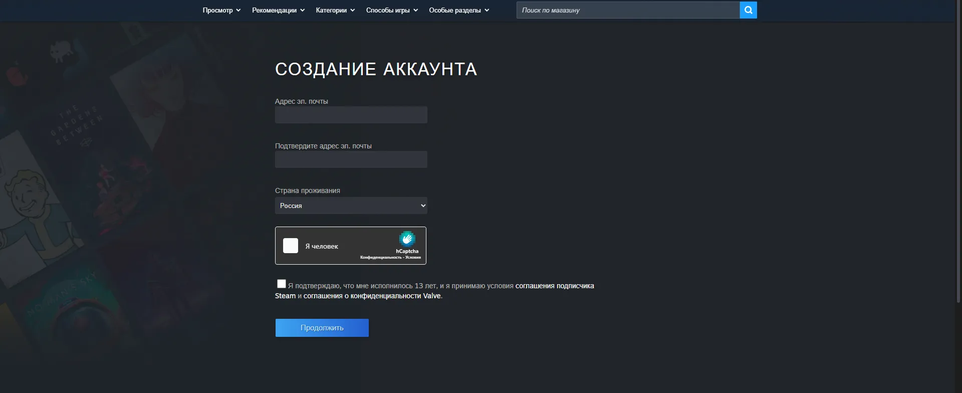This screenshot has height=393, width=962.
Task: Click the hCaptcha logo icon
Action: point(407,239)
